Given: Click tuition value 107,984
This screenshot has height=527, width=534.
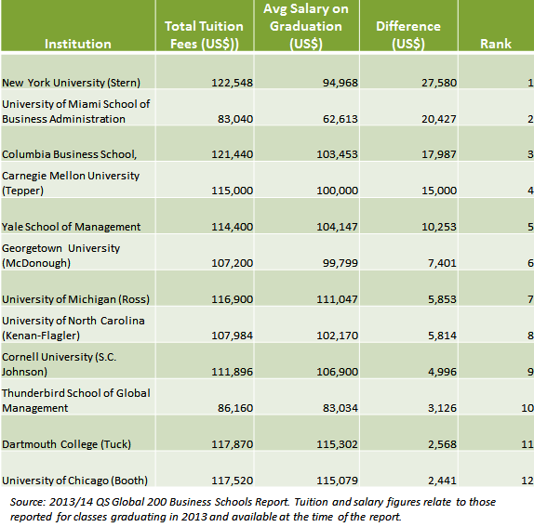Looking at the screenshot, I should pyautogui.click(x=232, y=336).
